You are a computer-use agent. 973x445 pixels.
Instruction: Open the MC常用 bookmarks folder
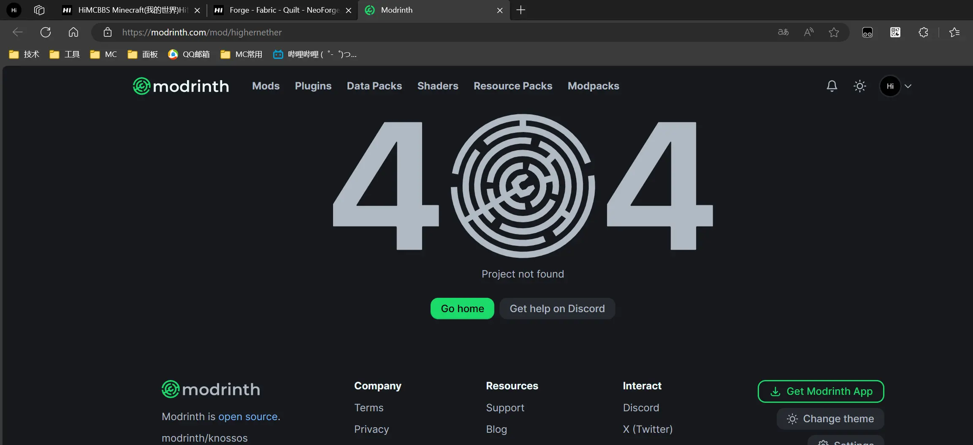tap(241, 54)
